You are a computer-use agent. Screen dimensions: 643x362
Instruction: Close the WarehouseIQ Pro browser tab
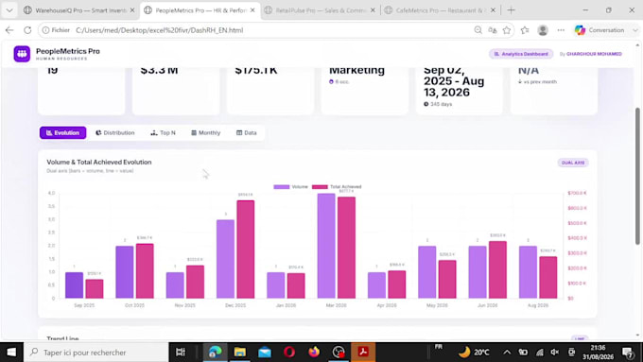tap(132, 10)
